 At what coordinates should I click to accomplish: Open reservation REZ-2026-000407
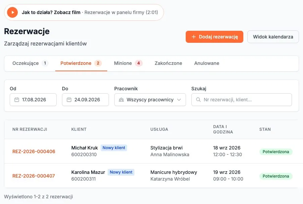pyautogui.click(x=34, y=176)
